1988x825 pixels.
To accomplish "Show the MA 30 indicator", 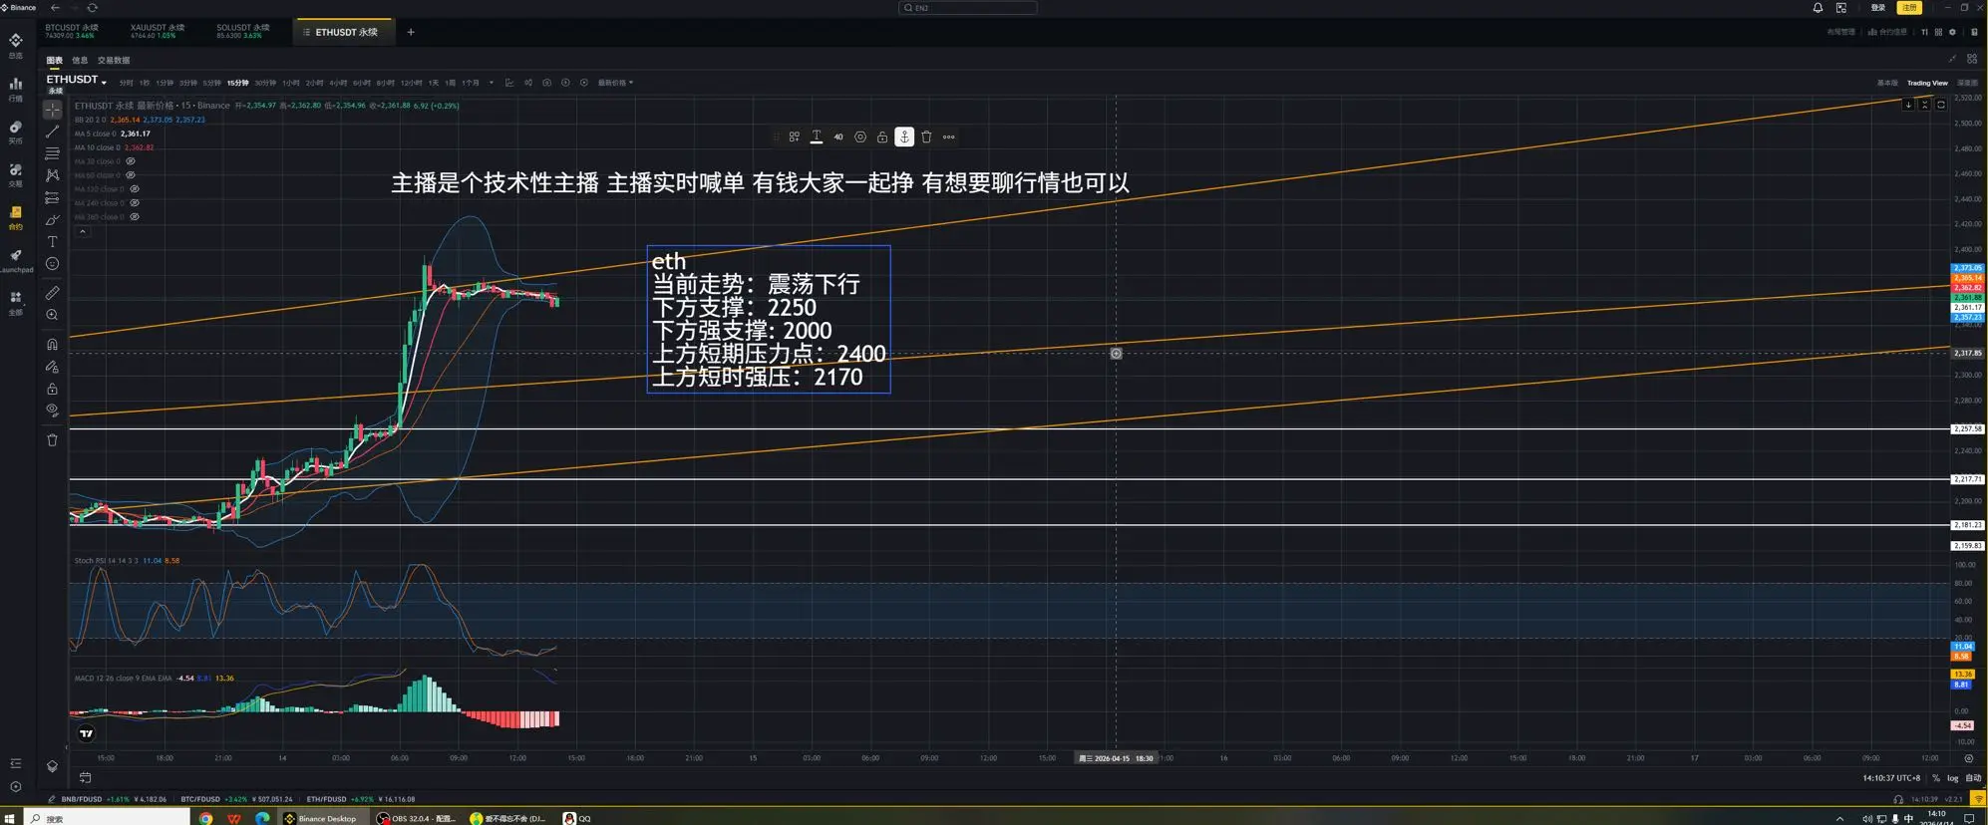I will click(131, 161).
